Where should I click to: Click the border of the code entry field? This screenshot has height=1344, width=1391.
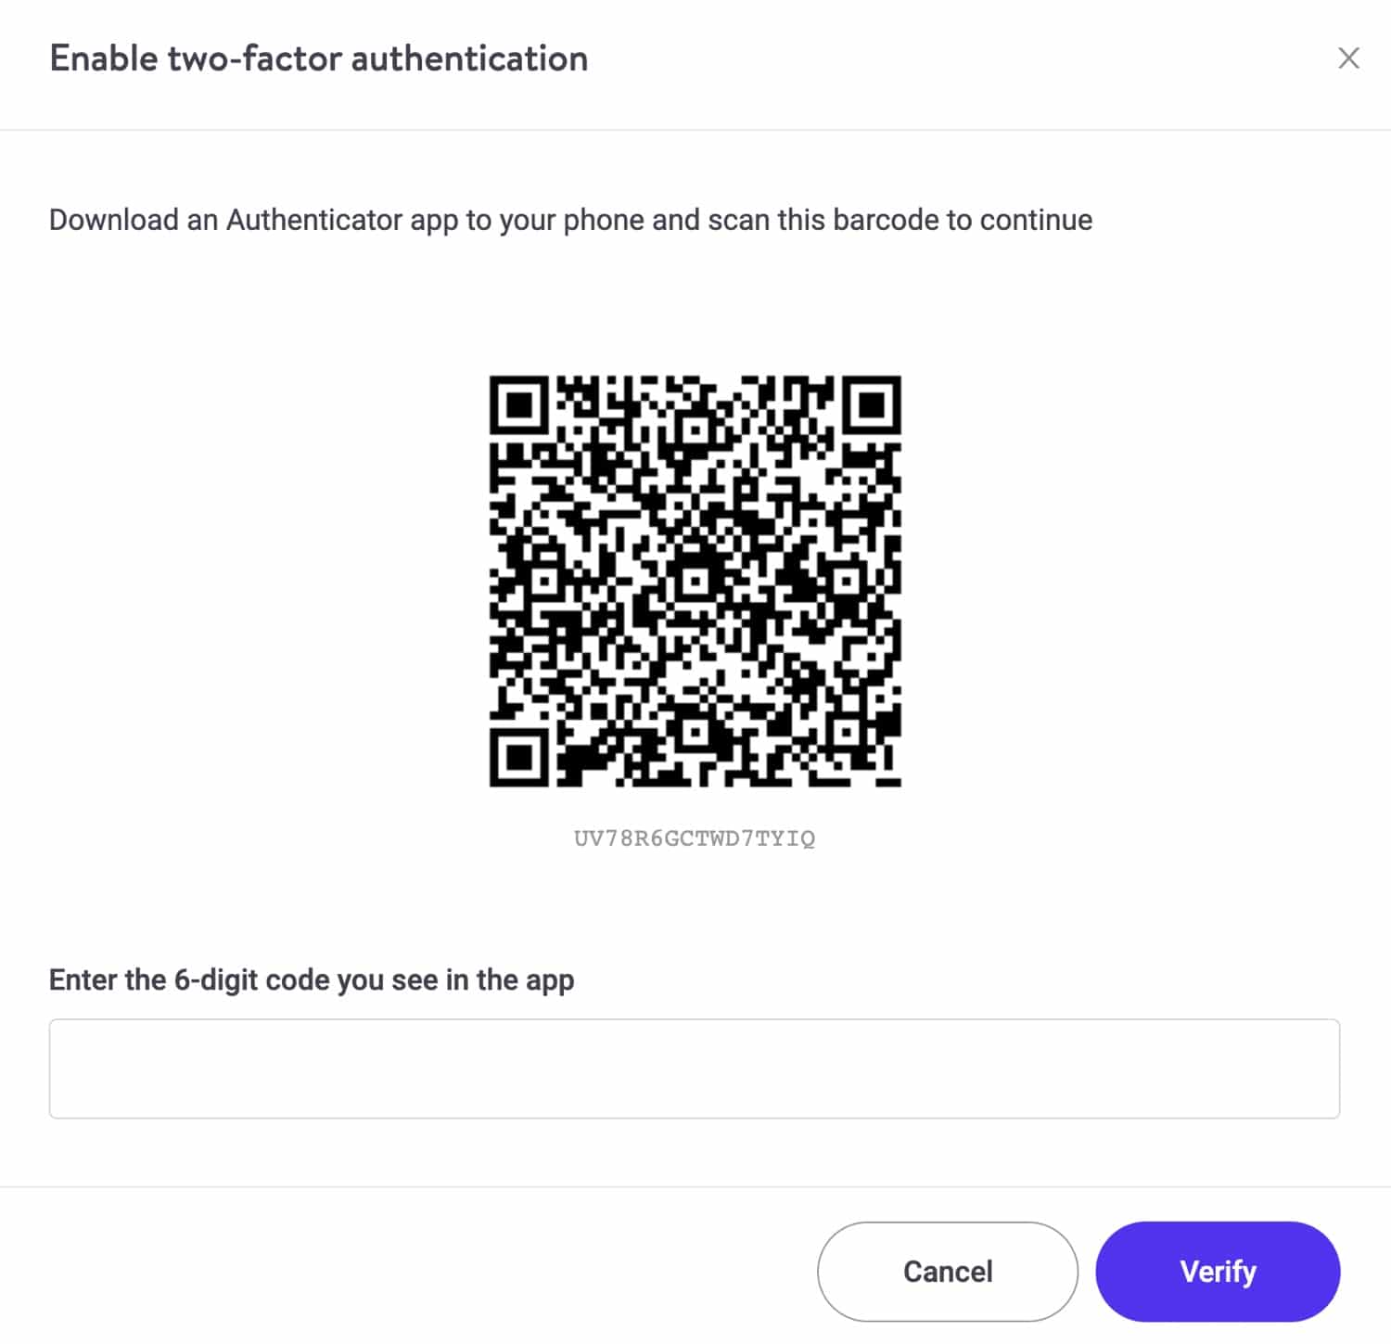(695, 1022)
